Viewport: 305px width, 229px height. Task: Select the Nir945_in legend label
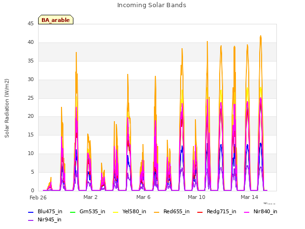50,220
